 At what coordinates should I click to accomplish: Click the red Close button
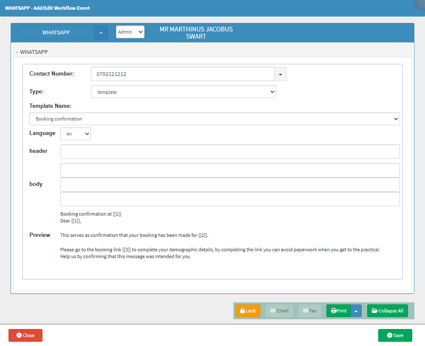25,335
